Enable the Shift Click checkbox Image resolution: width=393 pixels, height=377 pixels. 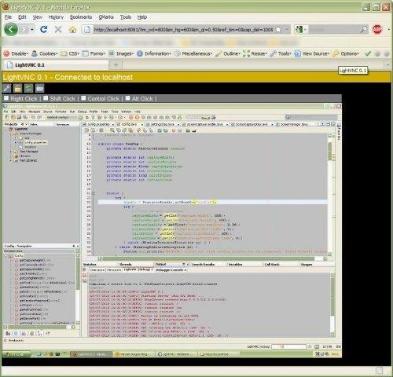[x=46, y=98]
